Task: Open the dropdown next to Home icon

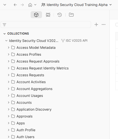Action: pyautogui.click(x=35, y=5)
